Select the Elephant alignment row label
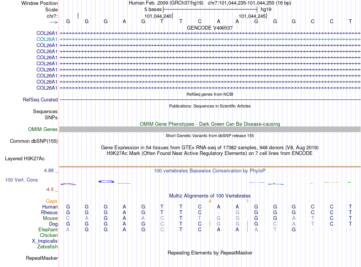This screenshot has height=267, width=361. pyautogui.click(x=48, y=230)
